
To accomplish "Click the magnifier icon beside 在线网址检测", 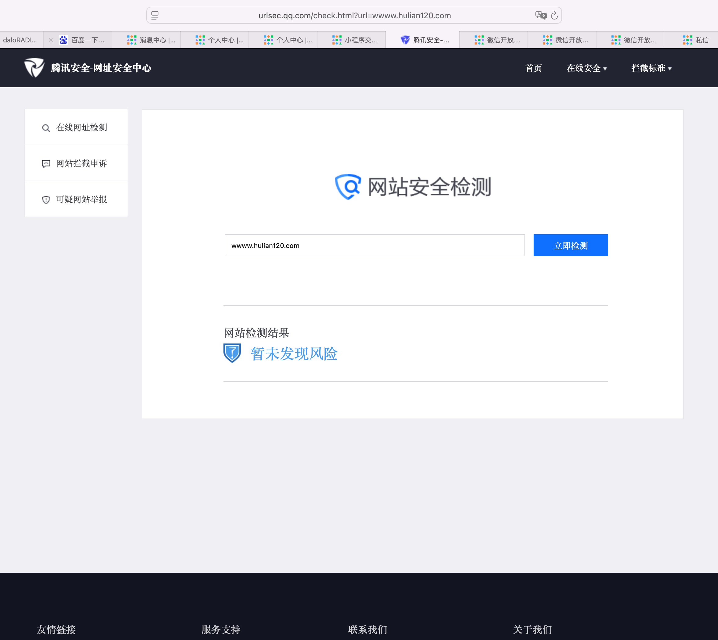I will 46,128.
